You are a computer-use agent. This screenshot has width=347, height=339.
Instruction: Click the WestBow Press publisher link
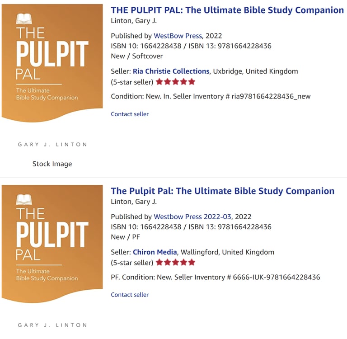coord(178,36)
